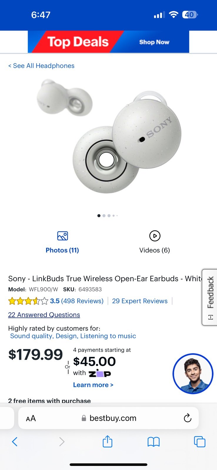Tap the Safari forward arrow
Screen dimensions: 217x470
tap(61, 442)
